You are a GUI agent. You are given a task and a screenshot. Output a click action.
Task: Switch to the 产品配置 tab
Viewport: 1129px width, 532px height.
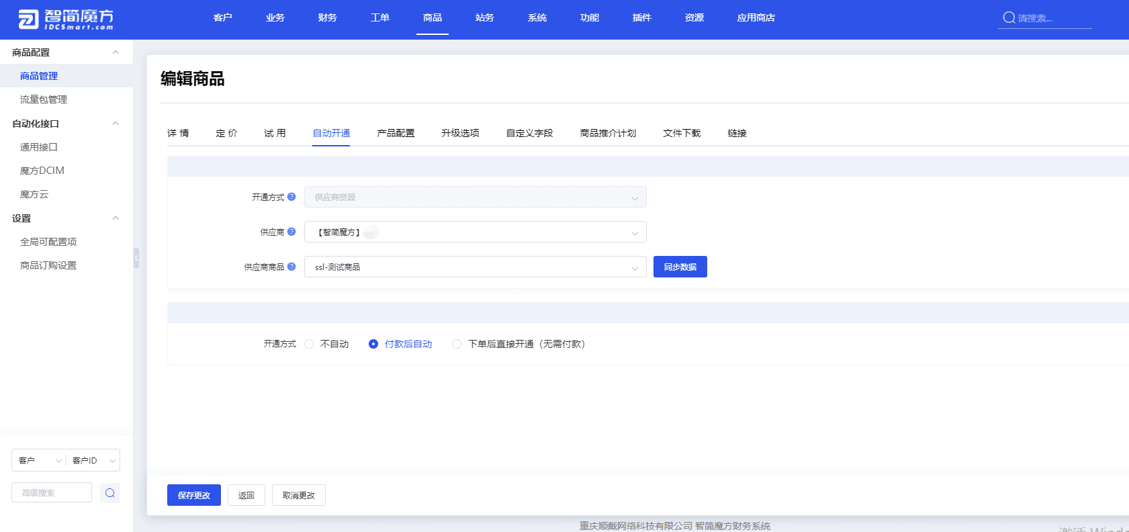point(396,133)
